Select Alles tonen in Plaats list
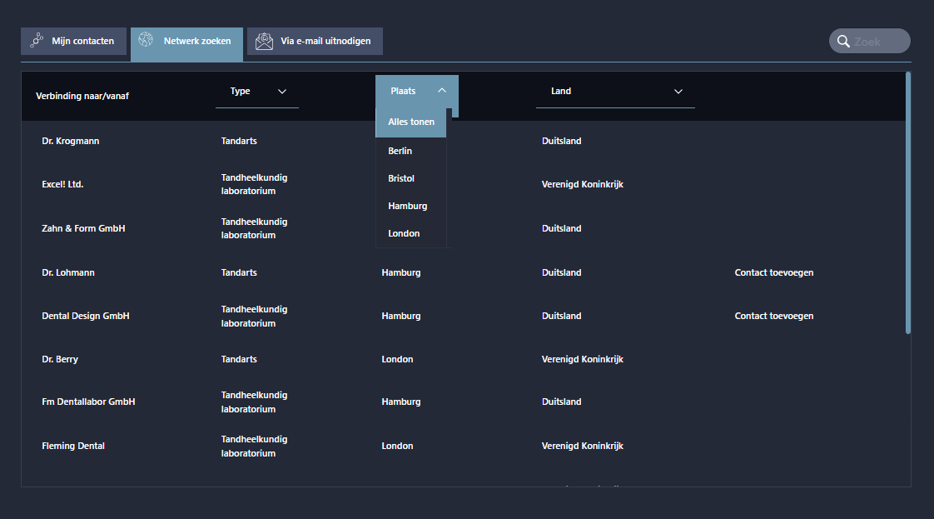 coord(411,122)
